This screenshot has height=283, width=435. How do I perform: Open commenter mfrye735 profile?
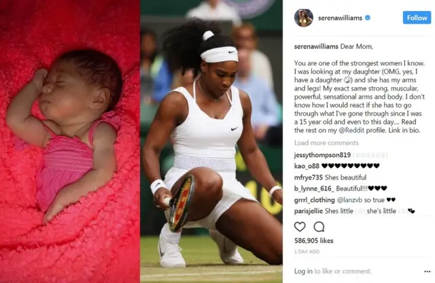point(309,178)
